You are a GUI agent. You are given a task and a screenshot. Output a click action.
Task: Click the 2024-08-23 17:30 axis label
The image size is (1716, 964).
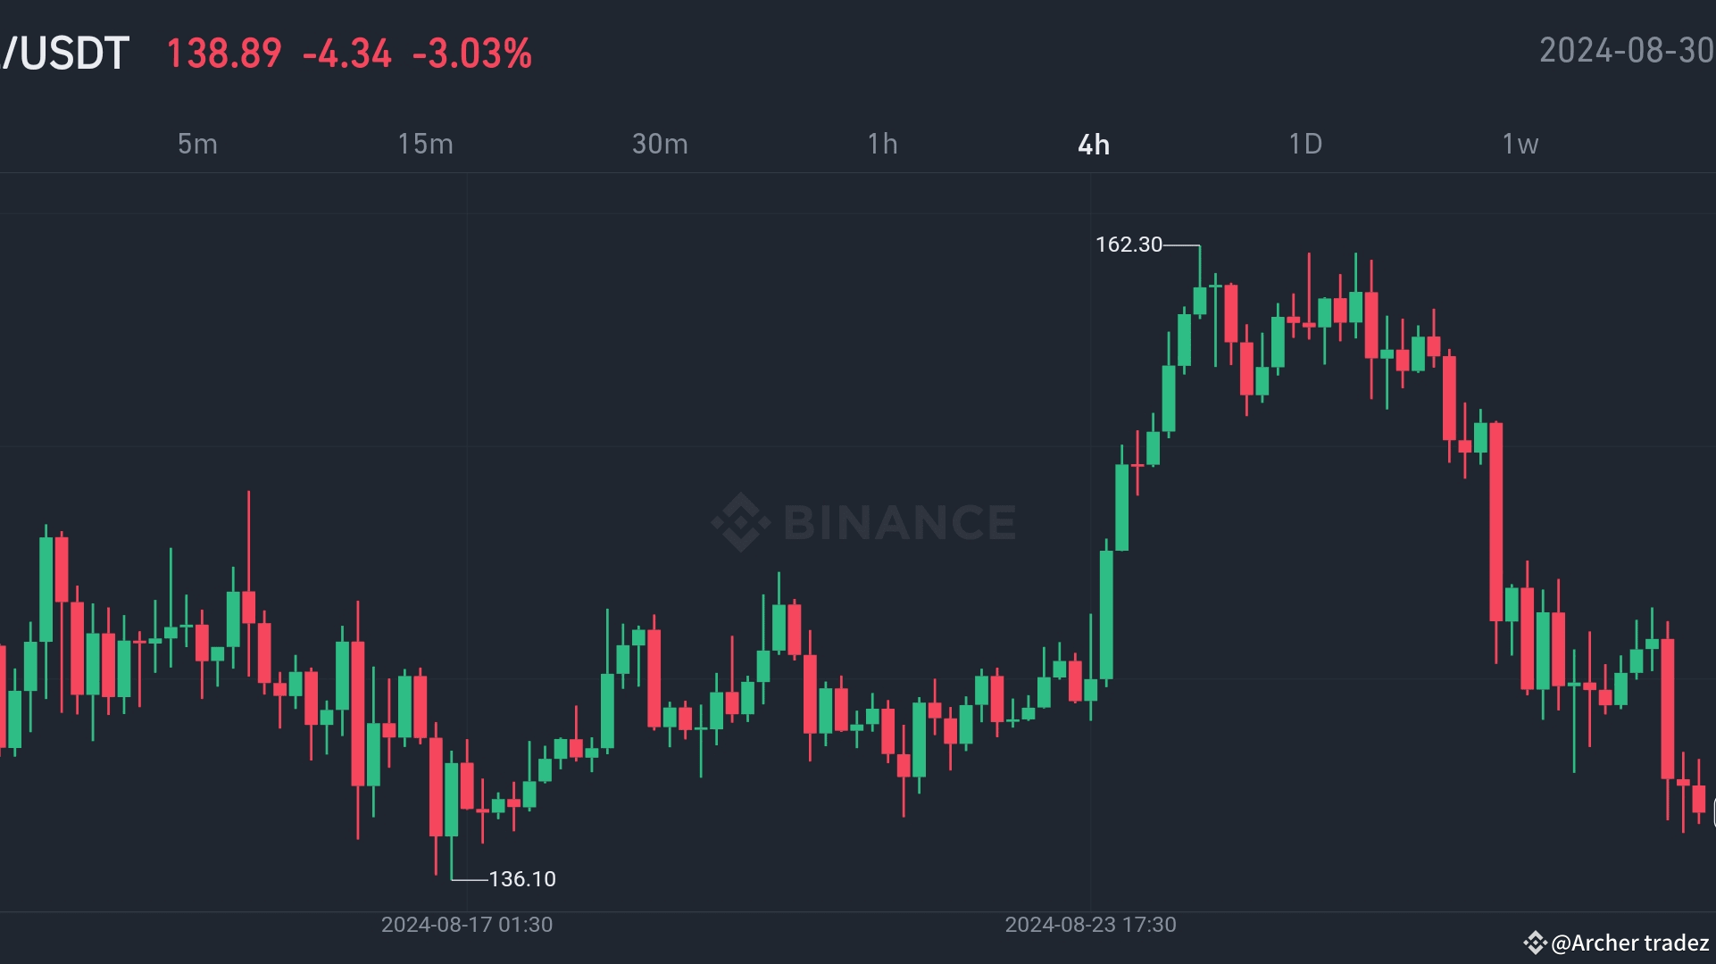[1091, 925]
